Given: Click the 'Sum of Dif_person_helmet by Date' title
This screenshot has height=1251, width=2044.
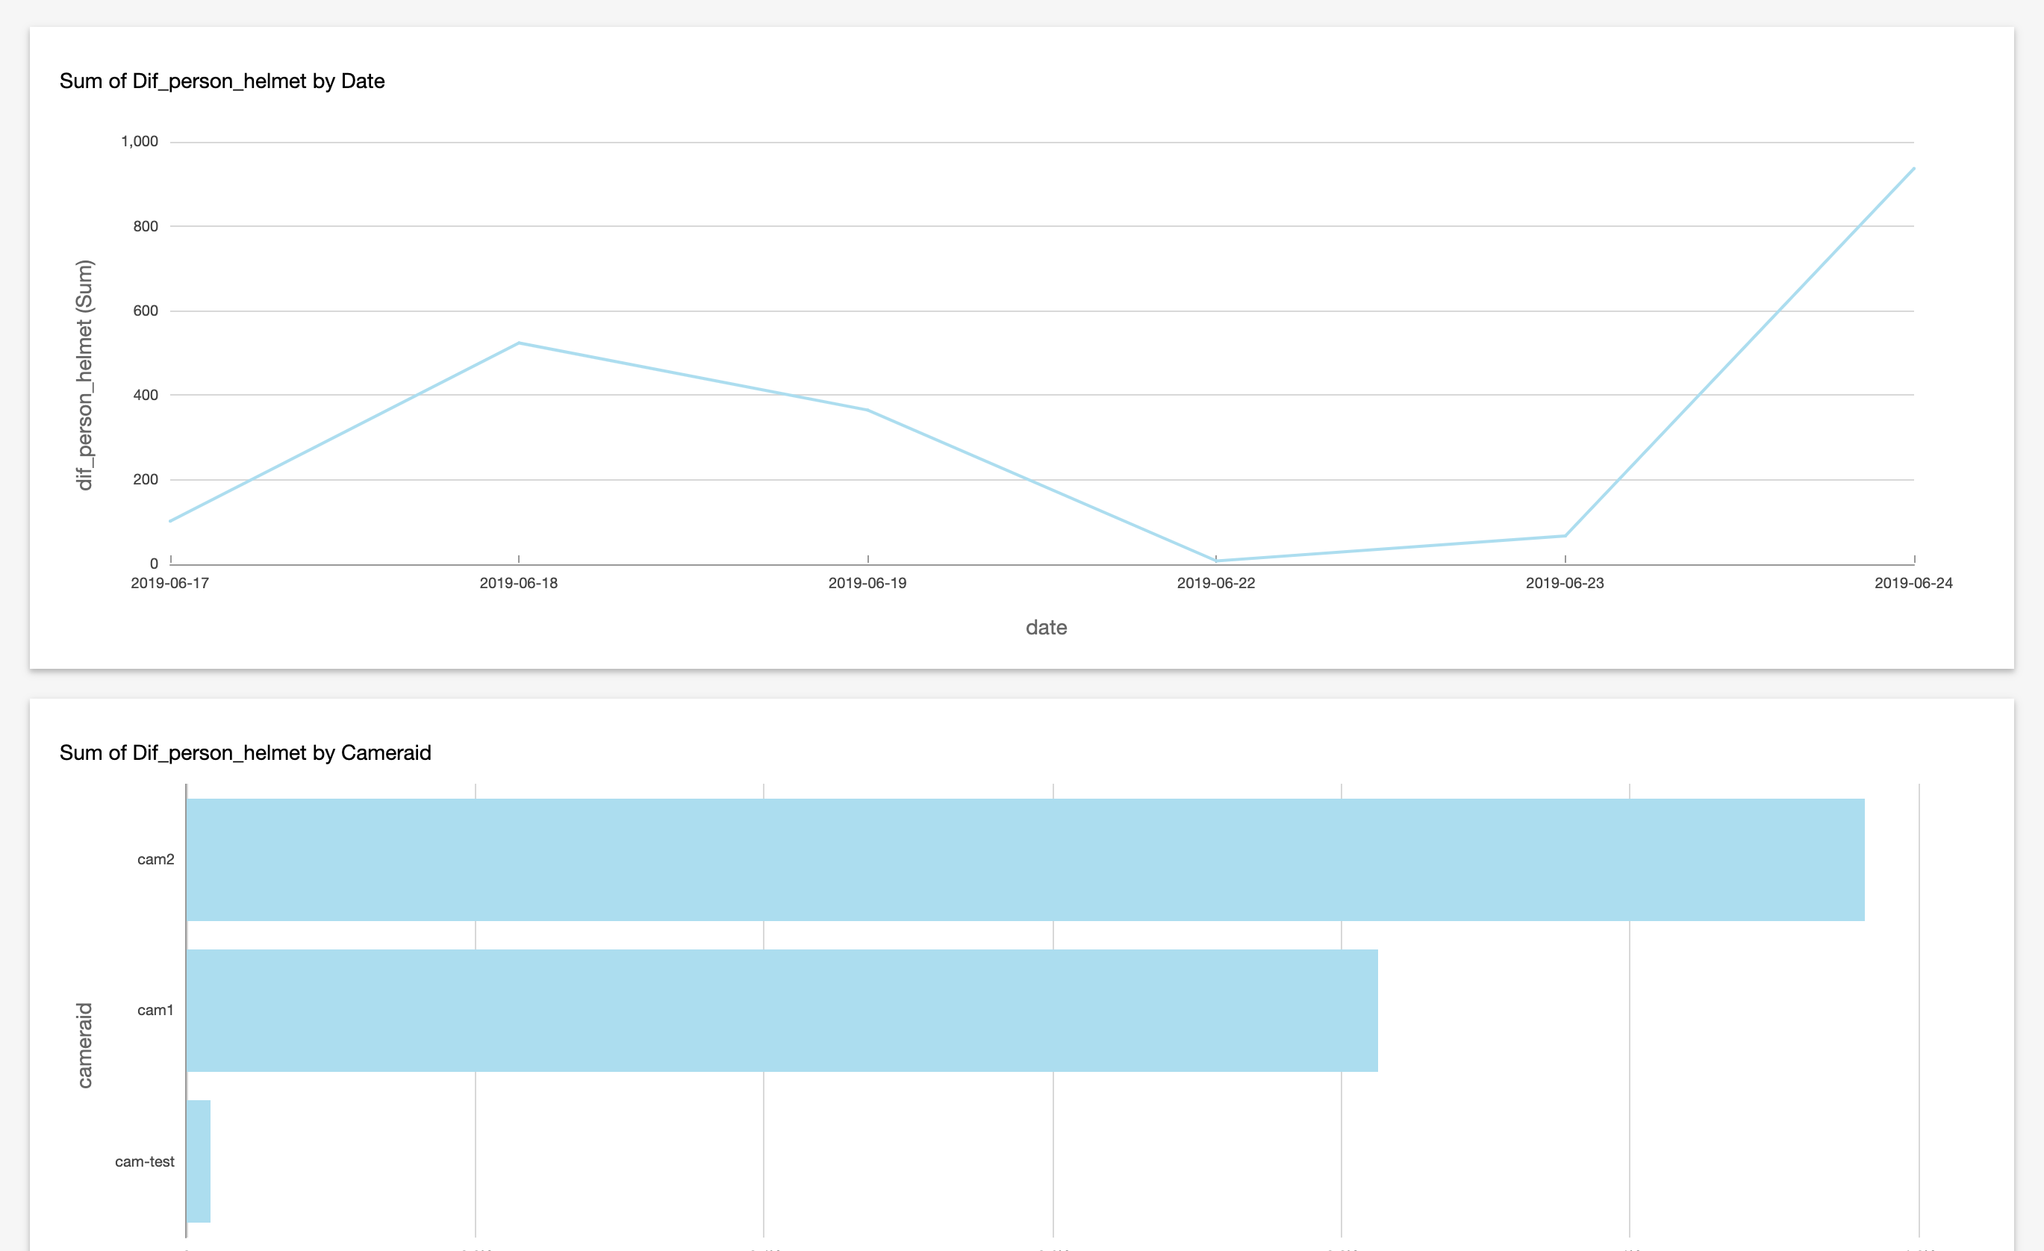Looking at the screenshot, I should click(222, 81).
